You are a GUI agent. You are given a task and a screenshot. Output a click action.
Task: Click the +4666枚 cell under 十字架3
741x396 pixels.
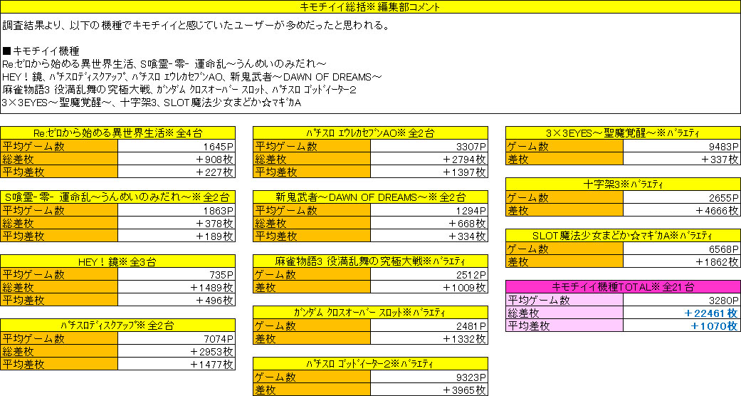coord(681,211)
